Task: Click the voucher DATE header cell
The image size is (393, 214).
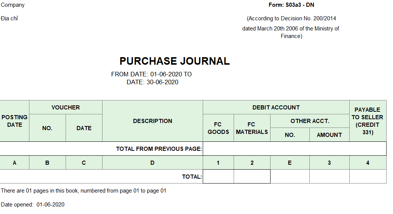Action: 84,128
